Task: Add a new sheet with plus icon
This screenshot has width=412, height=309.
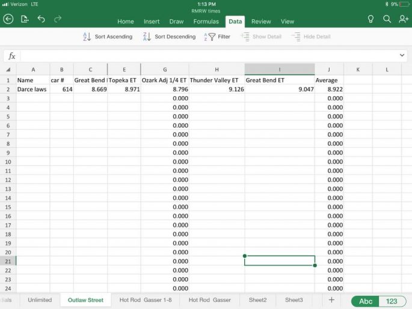Action: (x=331, y=299)
